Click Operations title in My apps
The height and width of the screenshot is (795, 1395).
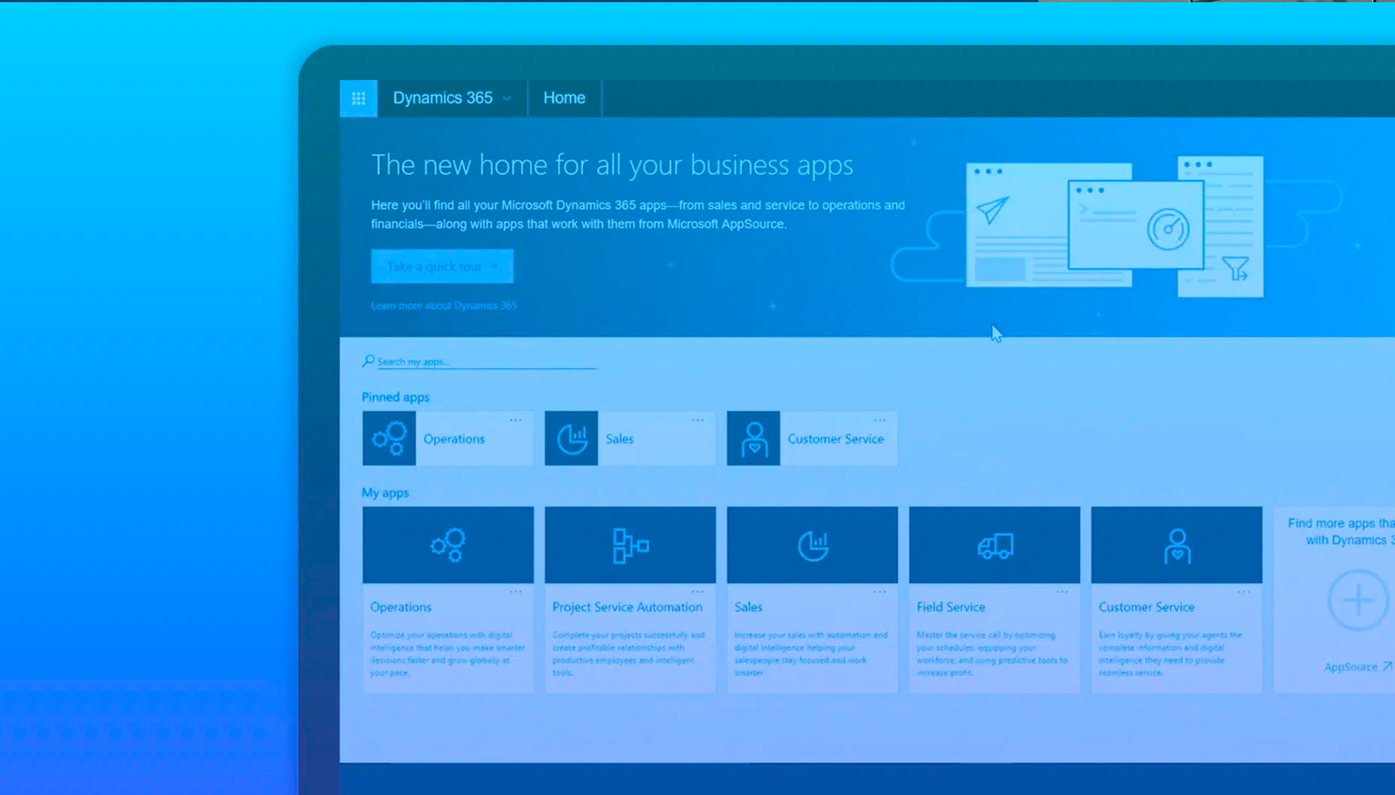(401, 607)
